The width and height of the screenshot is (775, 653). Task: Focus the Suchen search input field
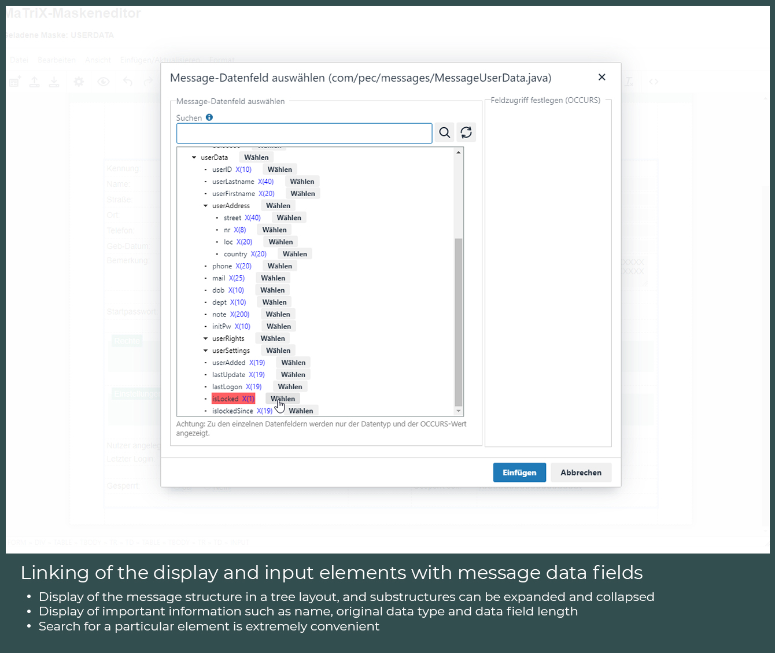(x=304, y=133)
